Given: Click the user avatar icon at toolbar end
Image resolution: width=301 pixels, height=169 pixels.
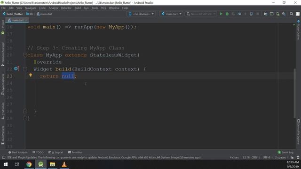Looking at the screenshot, I should (x=298, y=14).
